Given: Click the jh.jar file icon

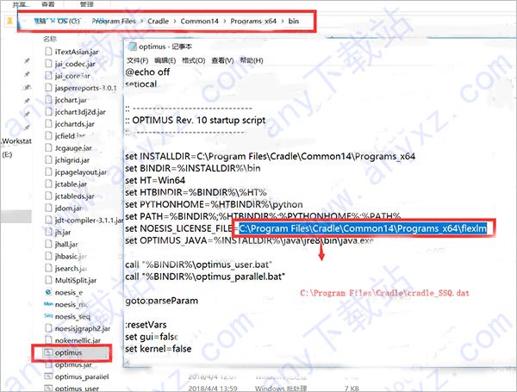Looking at the screenshot, I should coord(48,232).
